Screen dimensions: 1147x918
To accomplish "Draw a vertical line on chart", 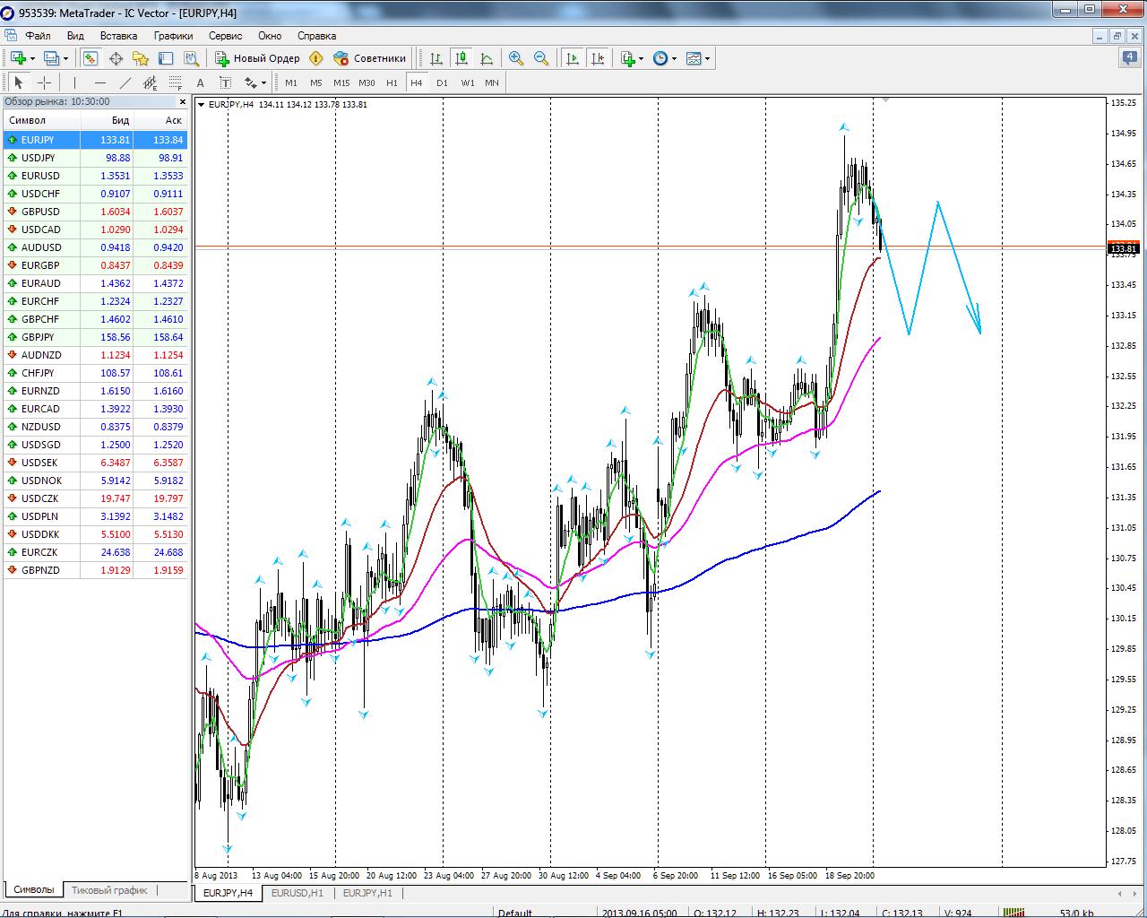I will pyautogui.click(x=74, y=82).
